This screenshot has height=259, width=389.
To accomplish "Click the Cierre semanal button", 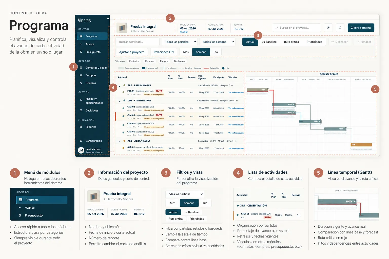I will point(361,28).
